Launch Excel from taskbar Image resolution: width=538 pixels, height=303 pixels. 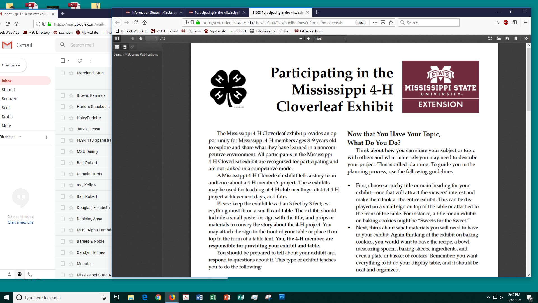click(213, 297)
